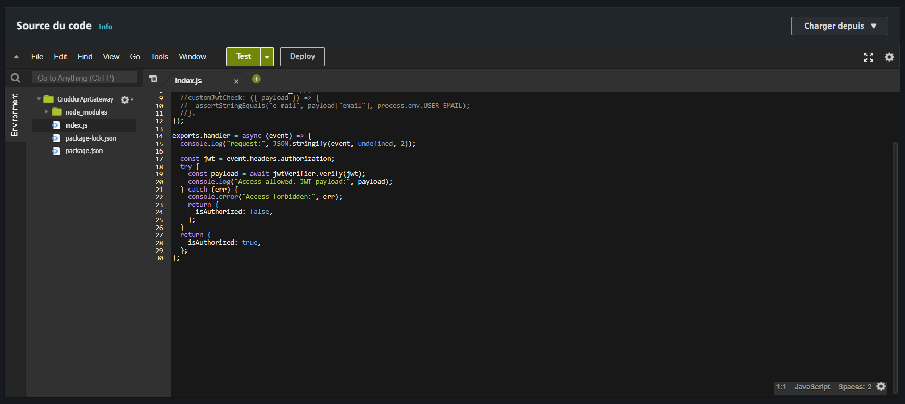
Task: Select index.js in file tree
Action: (x=76, y=125)
